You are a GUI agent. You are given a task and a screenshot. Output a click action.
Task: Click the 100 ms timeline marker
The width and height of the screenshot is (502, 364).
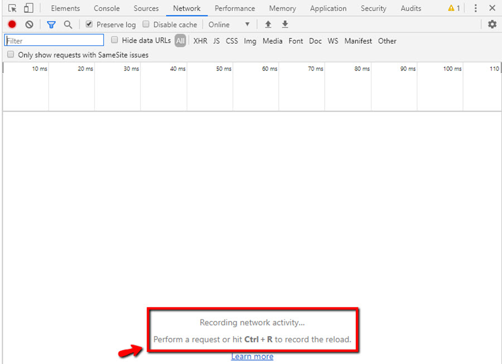pyautogui.click(x=452, y=69)
